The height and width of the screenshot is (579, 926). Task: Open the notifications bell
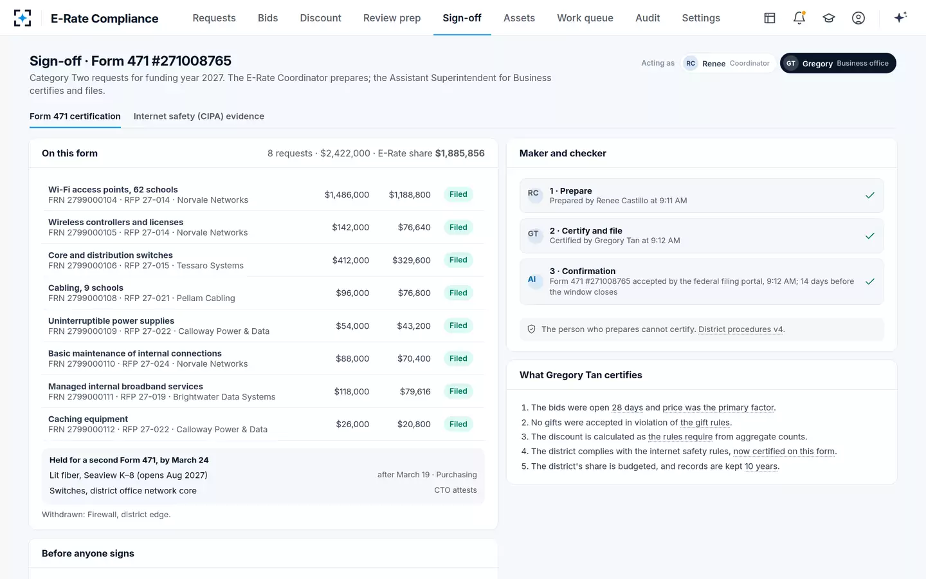click(x=799, y=18)
